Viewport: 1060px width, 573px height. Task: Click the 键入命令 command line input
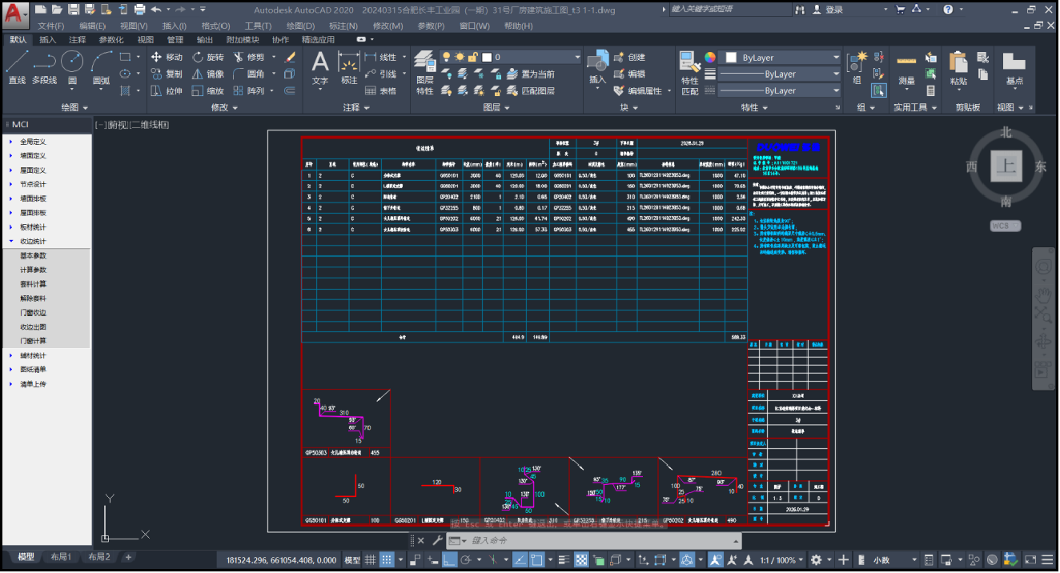point(592,541)
